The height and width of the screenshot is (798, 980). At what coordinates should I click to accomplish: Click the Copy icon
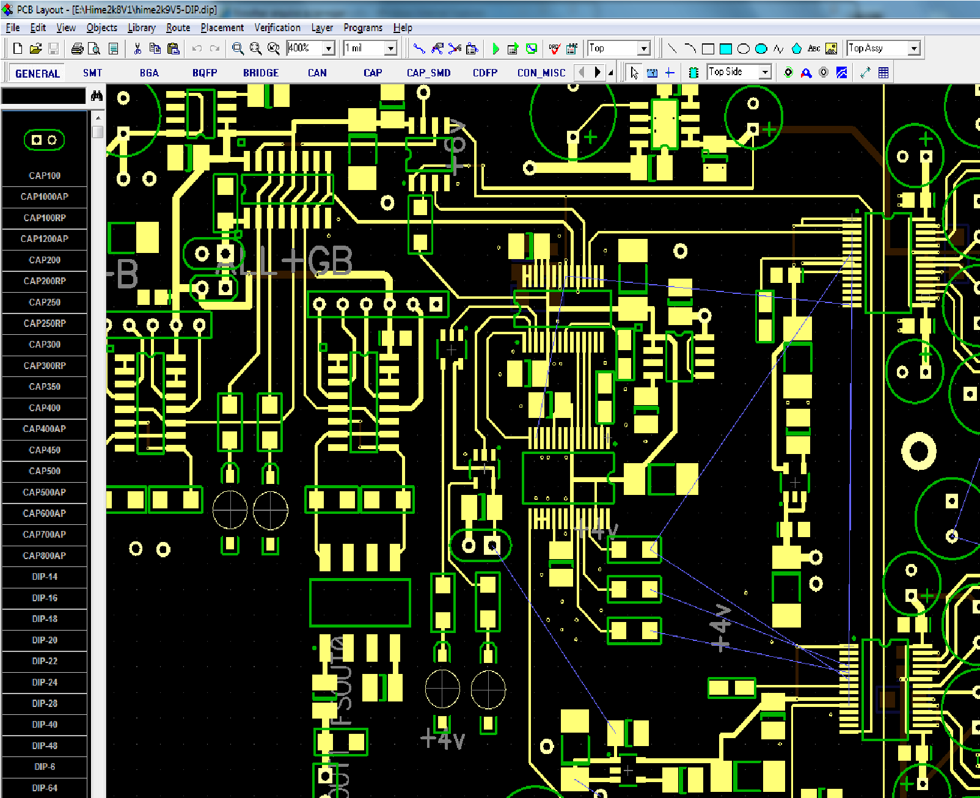[x=155, y=48]
